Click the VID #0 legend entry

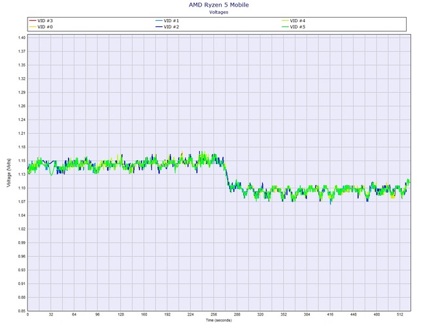(41, 27)
